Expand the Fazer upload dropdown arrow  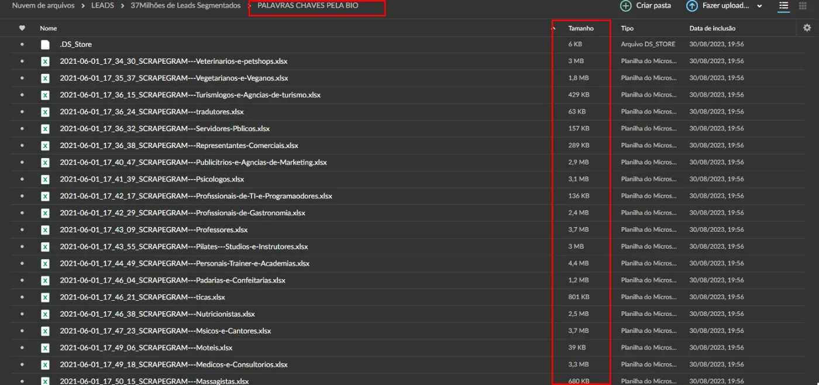[759, 6]
